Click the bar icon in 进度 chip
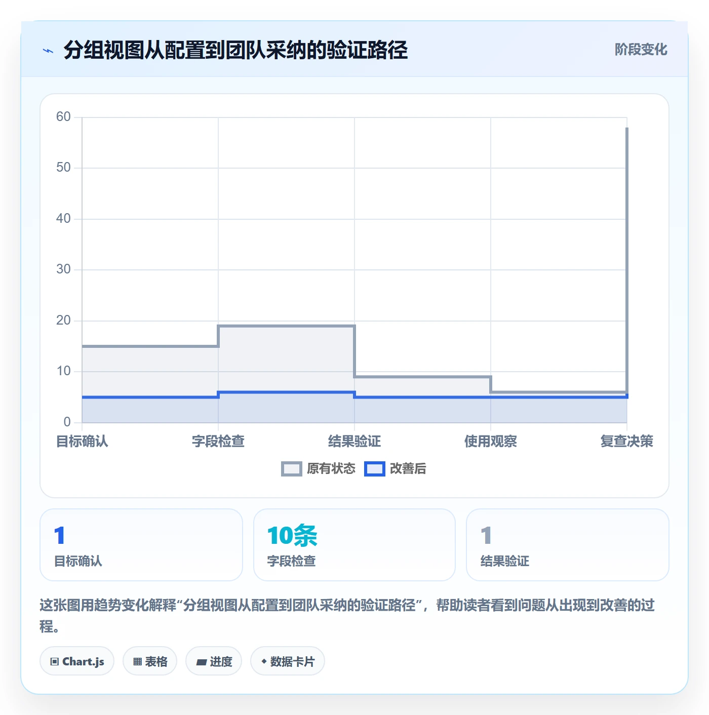The height and width of the screenshot is (715, 709). click(x=202, y=662)
